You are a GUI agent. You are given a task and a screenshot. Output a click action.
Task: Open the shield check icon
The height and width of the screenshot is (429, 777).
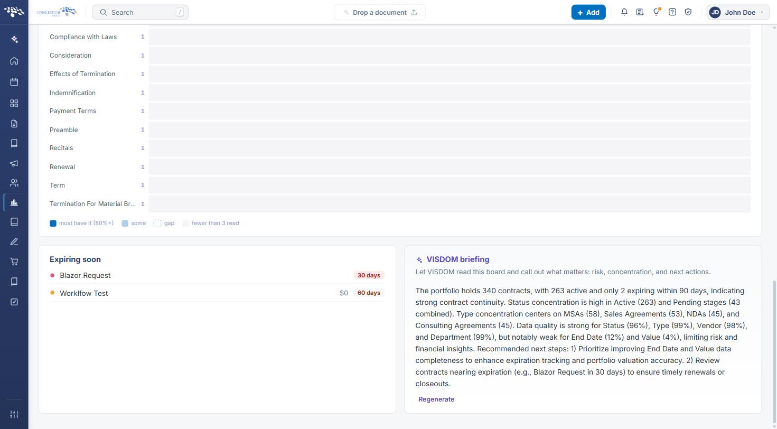[x=688, y=12]
